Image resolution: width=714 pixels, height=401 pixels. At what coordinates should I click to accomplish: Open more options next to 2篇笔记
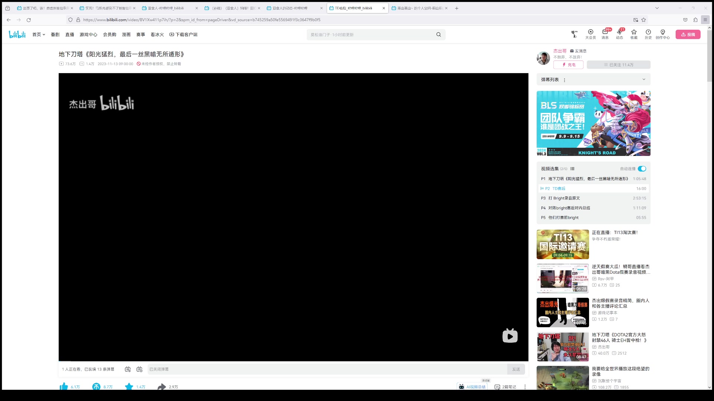tap(525, 387)
